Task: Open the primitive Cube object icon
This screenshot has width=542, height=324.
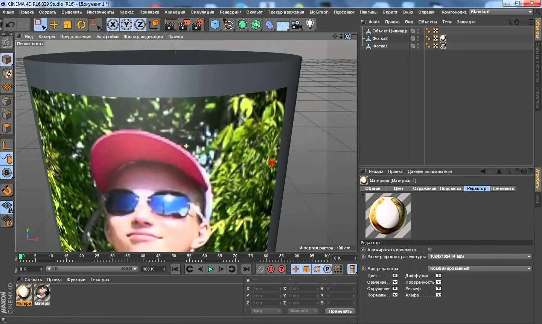Action: tap(215, 24)
